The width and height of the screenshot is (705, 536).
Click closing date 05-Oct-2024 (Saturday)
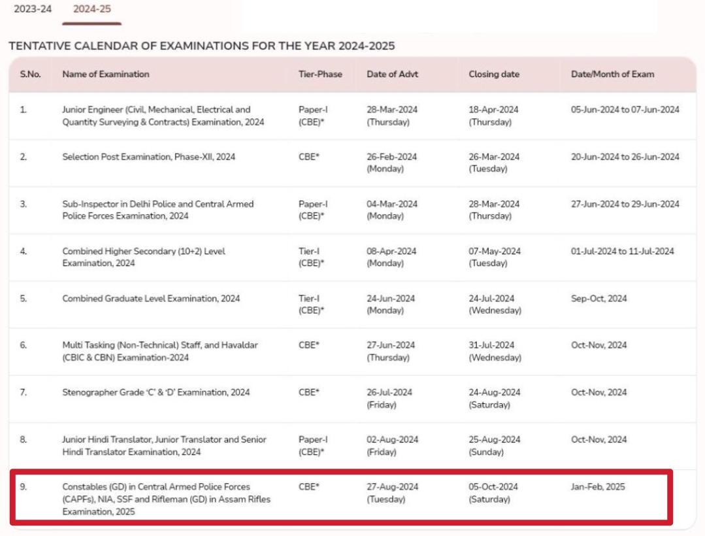pyautogui.click(x=493, y=493)
